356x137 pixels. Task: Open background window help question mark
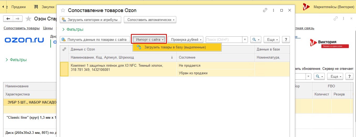coord(349,76)
